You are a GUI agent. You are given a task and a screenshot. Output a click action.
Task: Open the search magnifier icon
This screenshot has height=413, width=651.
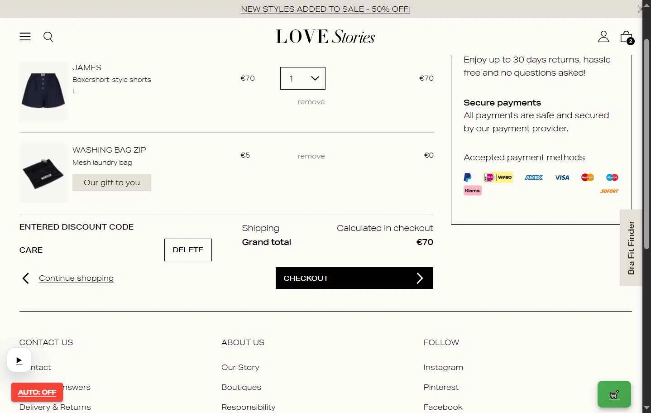[x=48, y=37]
